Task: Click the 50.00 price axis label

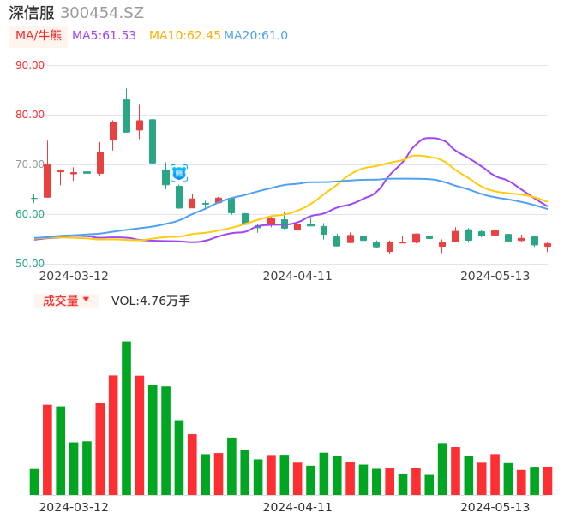Action: click(x=30, y=264)
